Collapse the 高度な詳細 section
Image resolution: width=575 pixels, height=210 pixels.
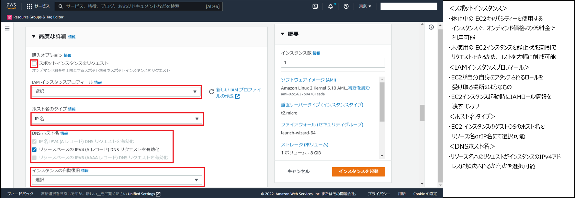pos(34,36)
